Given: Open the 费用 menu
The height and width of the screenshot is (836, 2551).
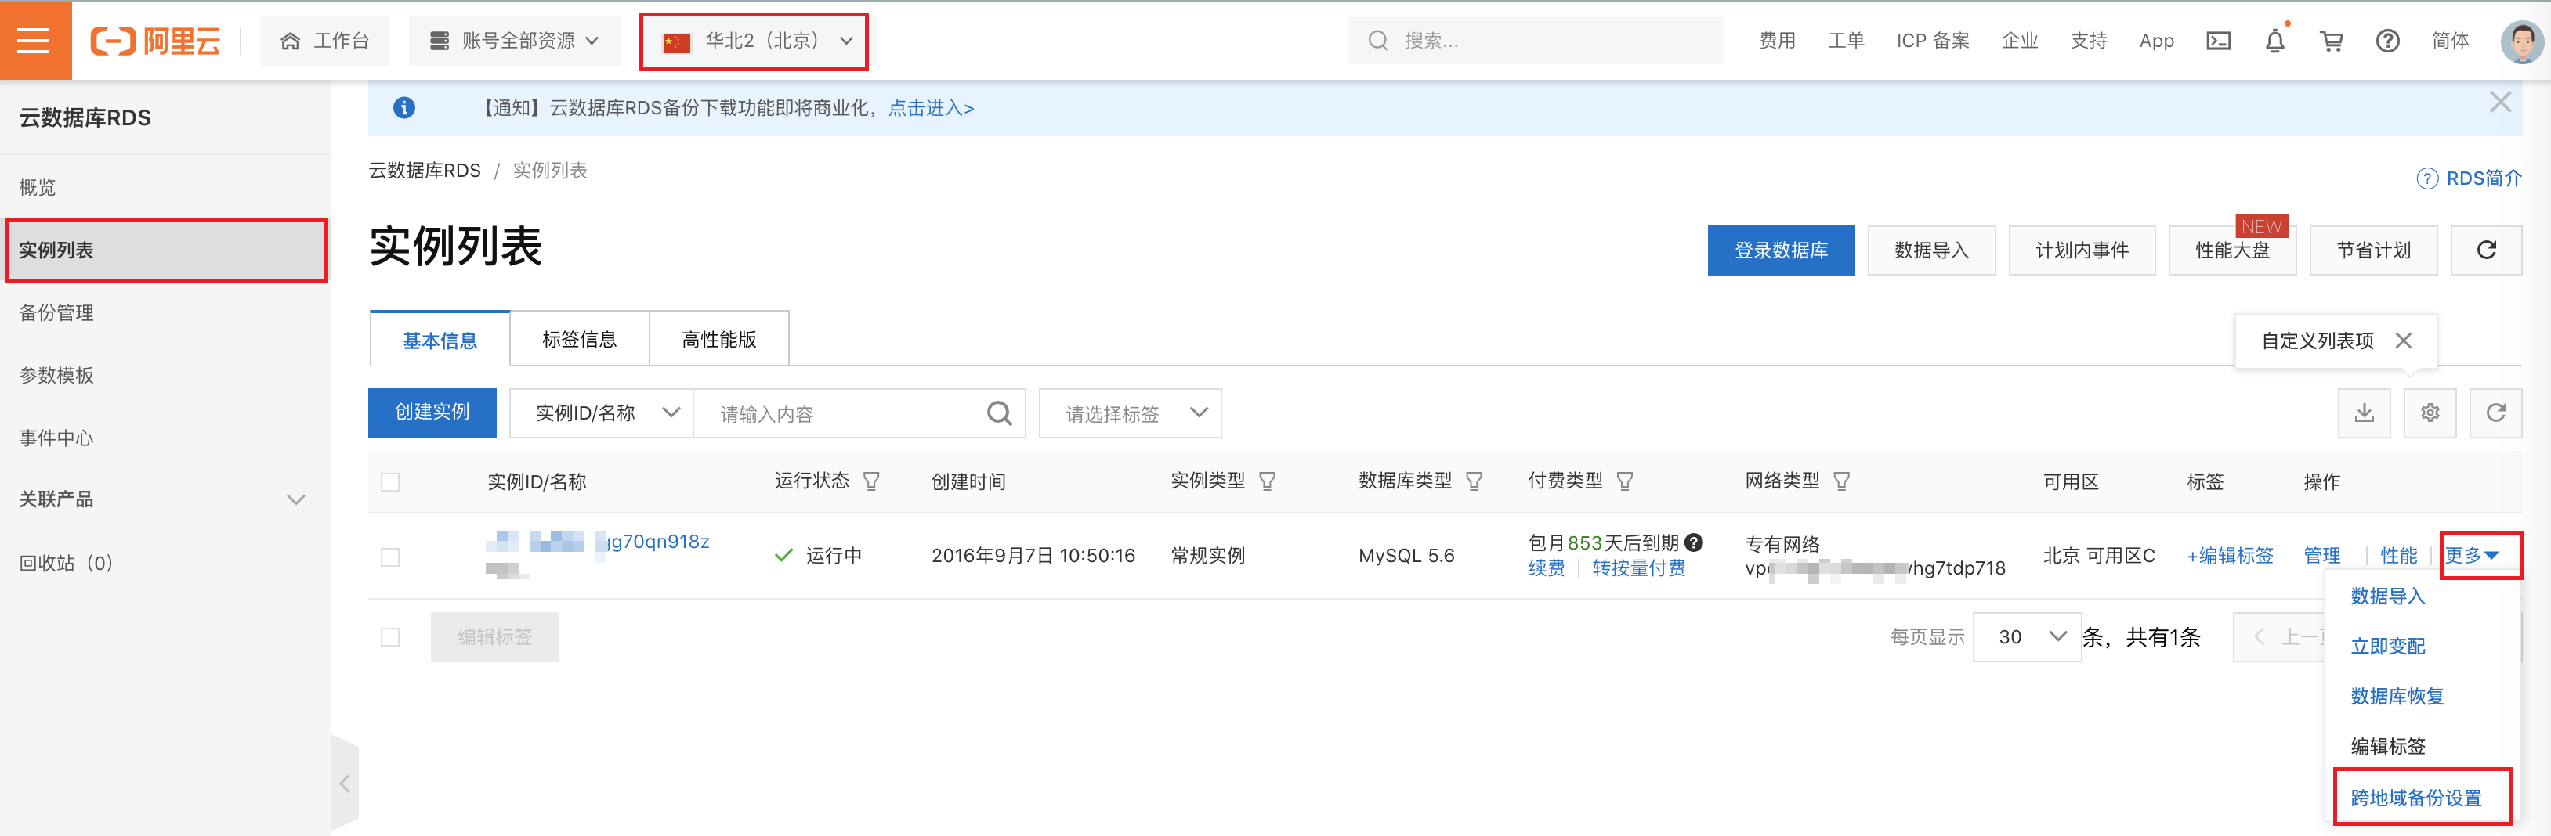Looking at the screenshot, I should [x=1777, y=41].
